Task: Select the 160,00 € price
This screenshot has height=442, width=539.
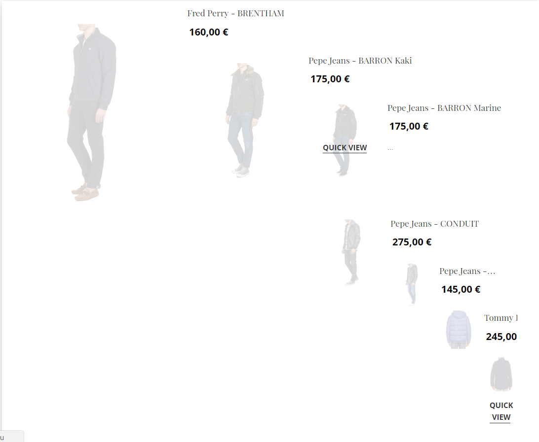Action: (209, 32)
